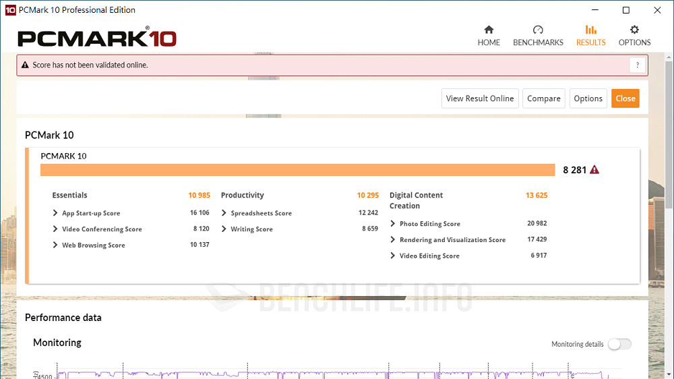Click the Compare button
The width and height of the screenshot is (674, 379).
(544, 98)
